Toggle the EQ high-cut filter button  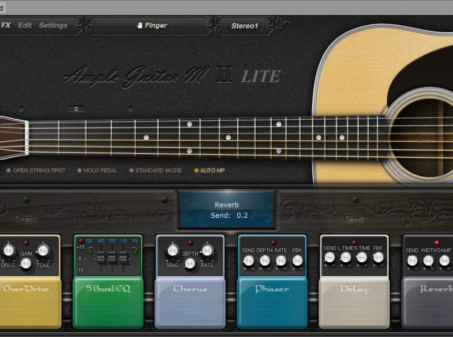tap(134, 251)
